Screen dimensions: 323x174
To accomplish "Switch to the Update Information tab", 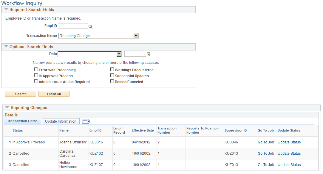I will [x=60, y=121].
